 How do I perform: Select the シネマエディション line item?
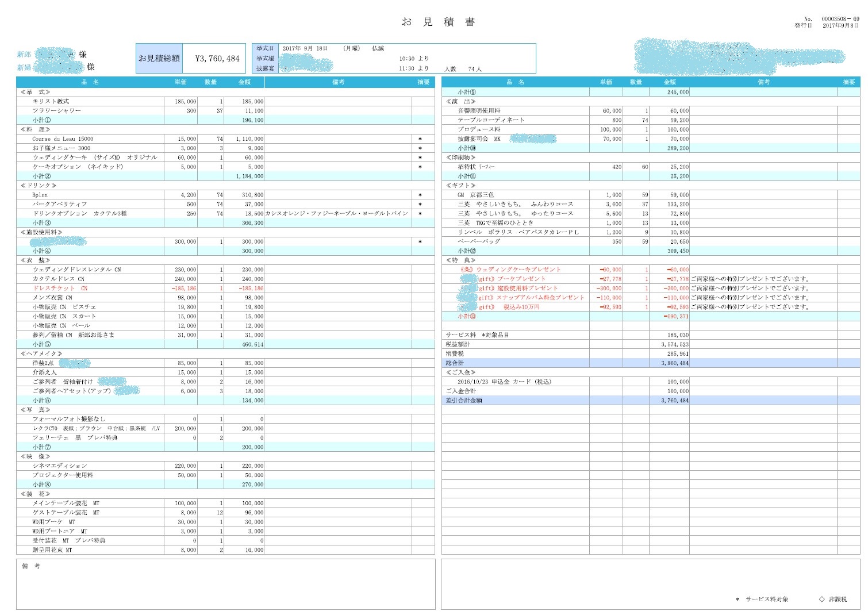point(60,466)
